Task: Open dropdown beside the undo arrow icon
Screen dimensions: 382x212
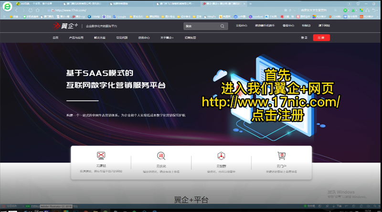Action: click(377, 10)
